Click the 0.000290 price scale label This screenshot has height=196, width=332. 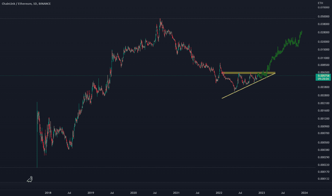coord(323,158)
